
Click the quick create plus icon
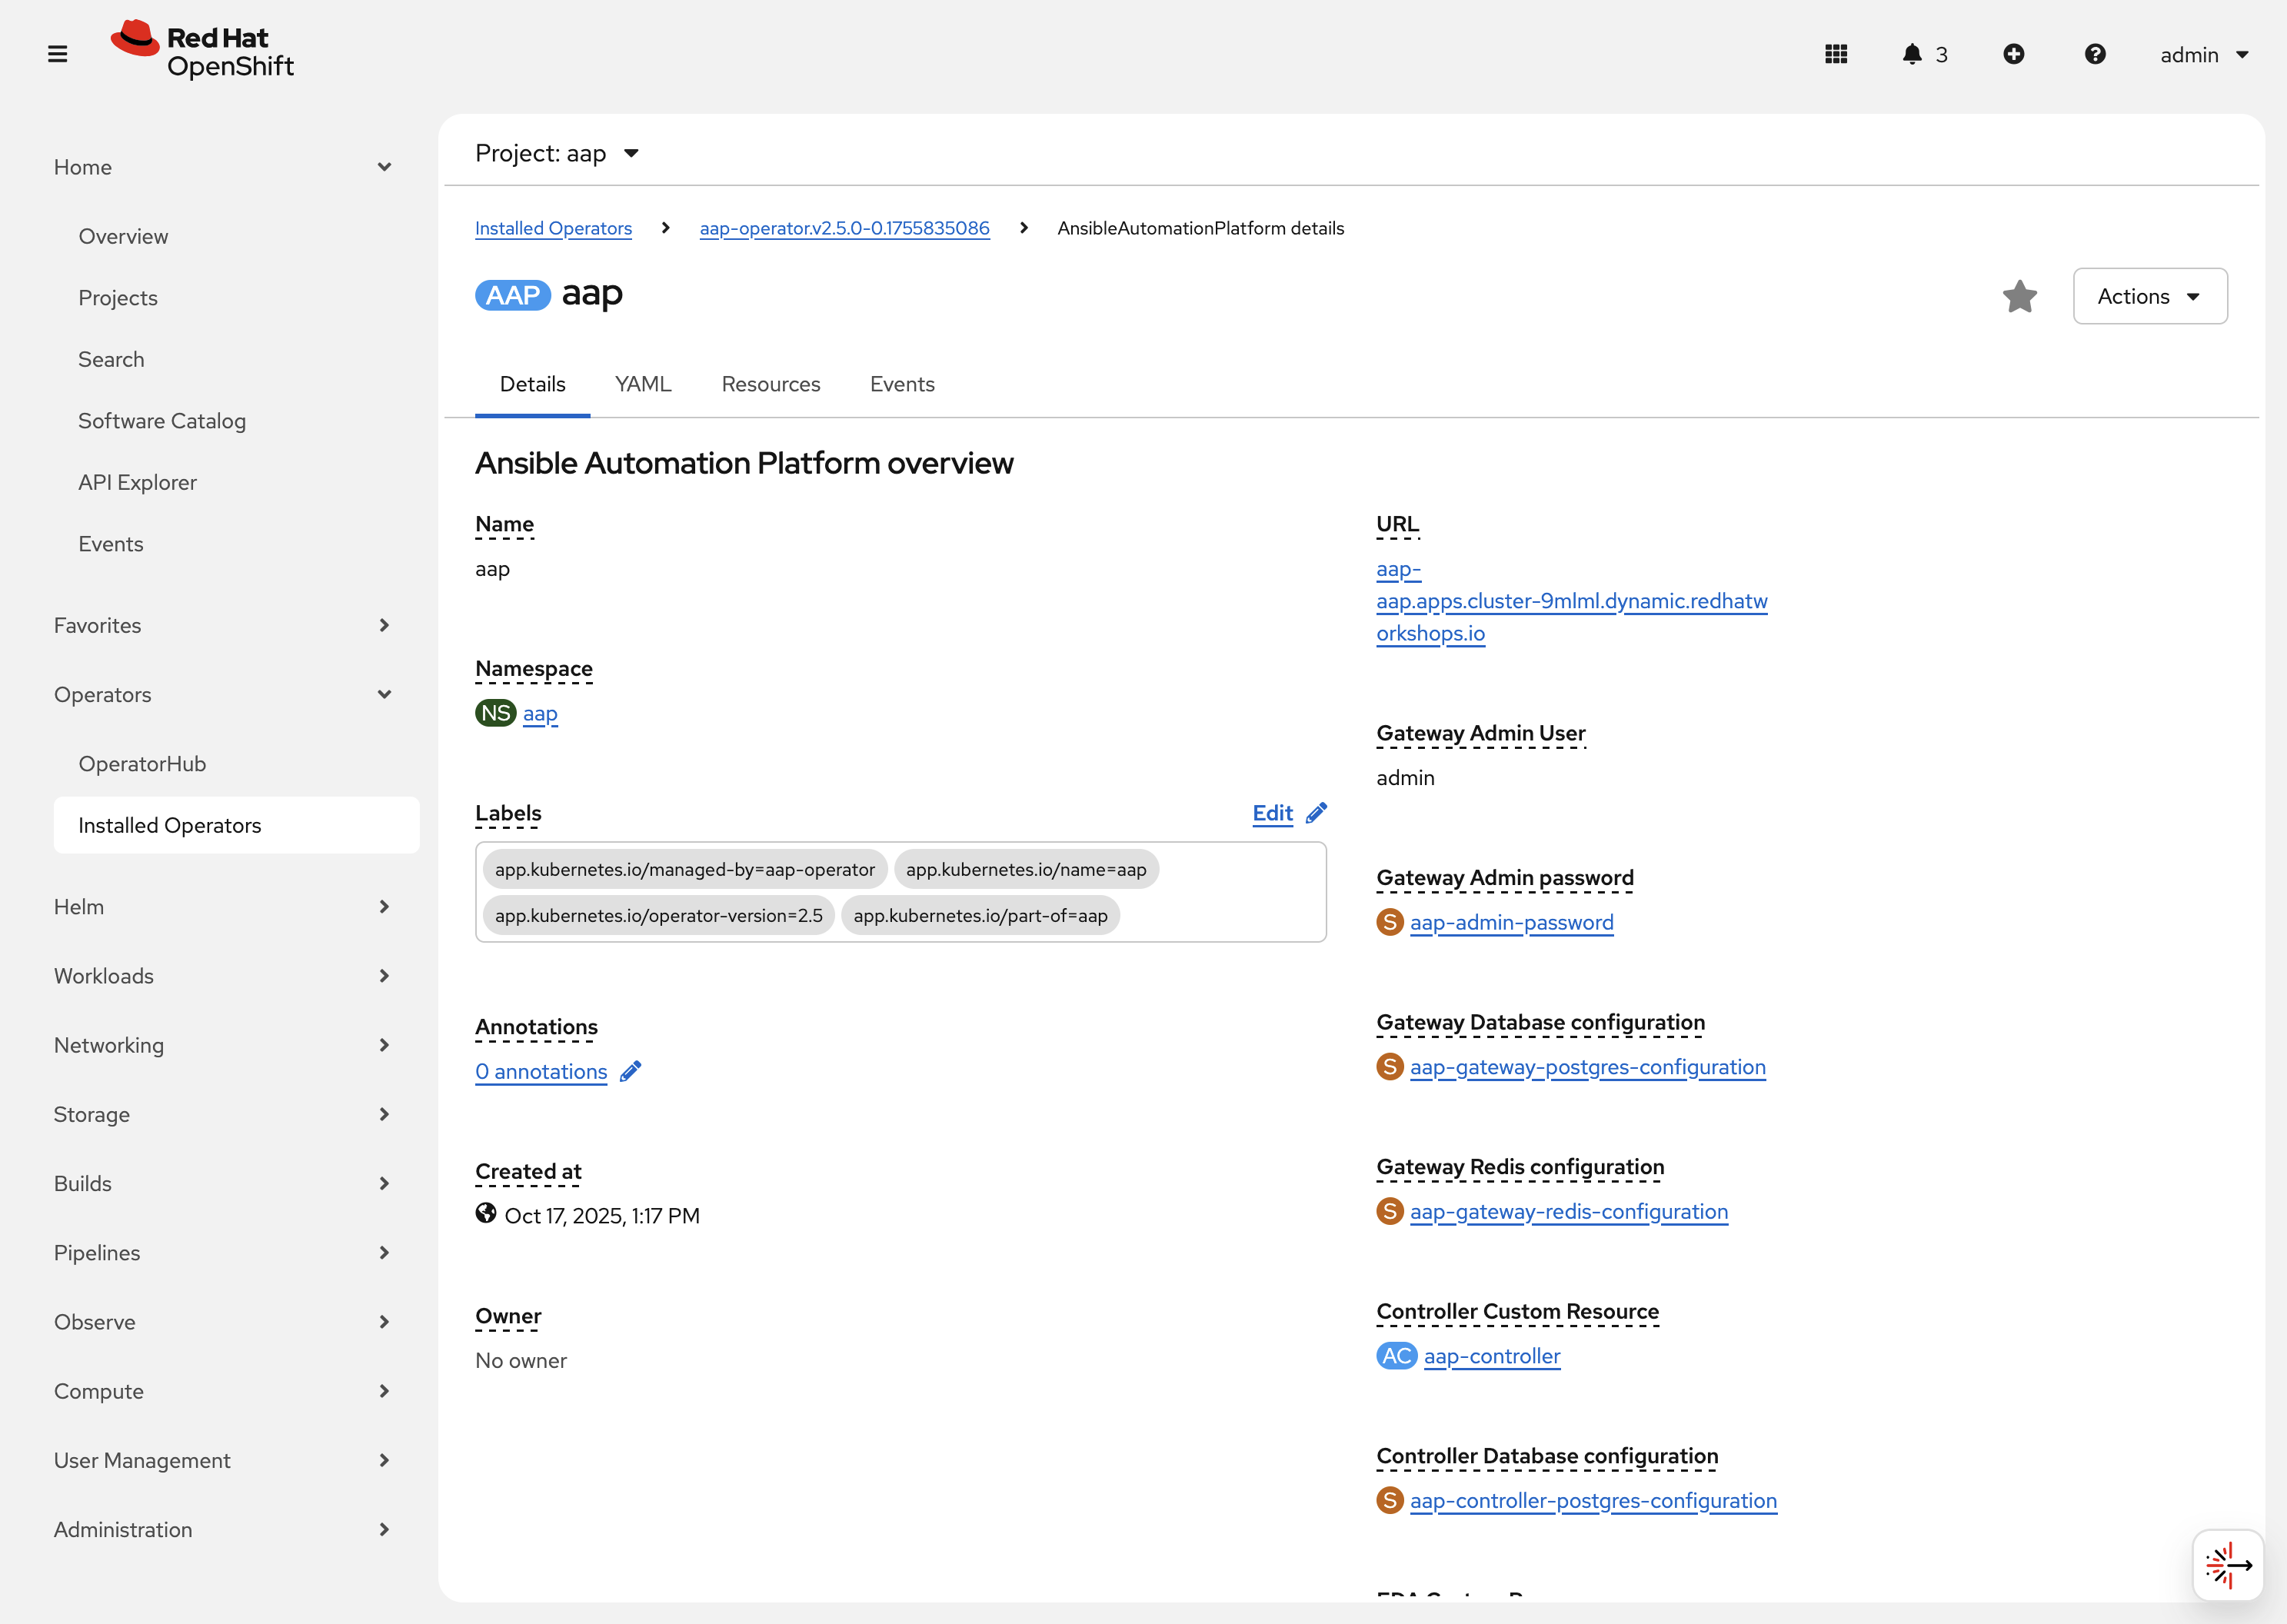coord(2015,54)
